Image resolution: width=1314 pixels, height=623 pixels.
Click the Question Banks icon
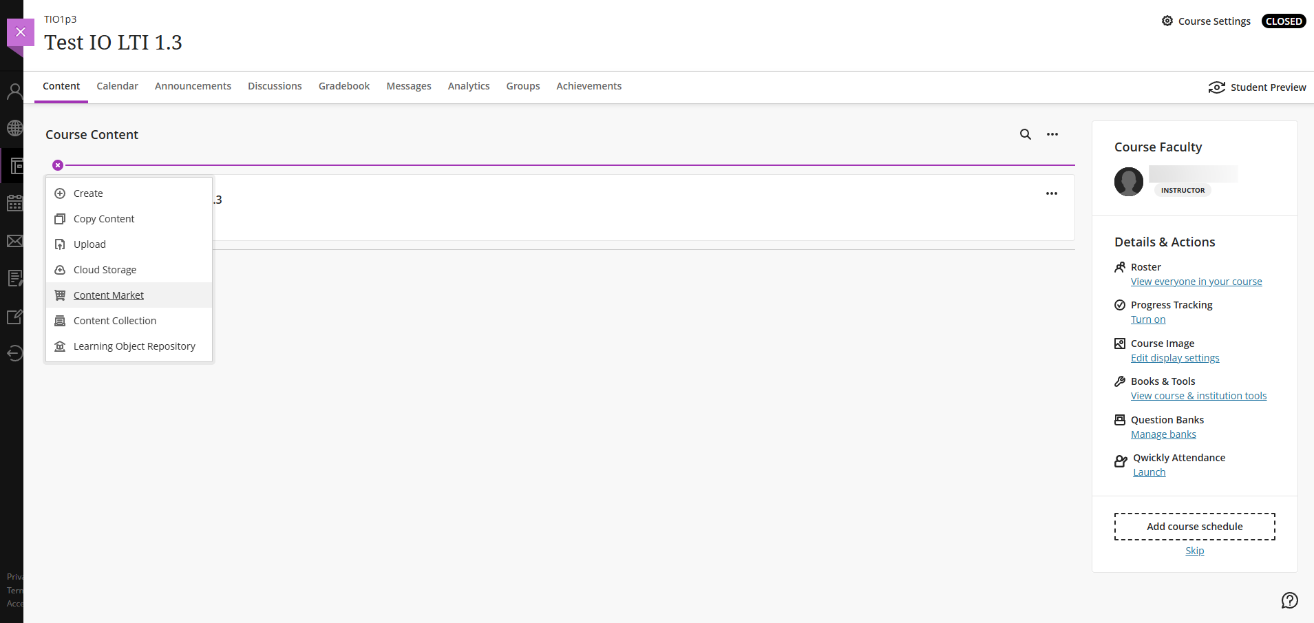(x=1120, y=420)
